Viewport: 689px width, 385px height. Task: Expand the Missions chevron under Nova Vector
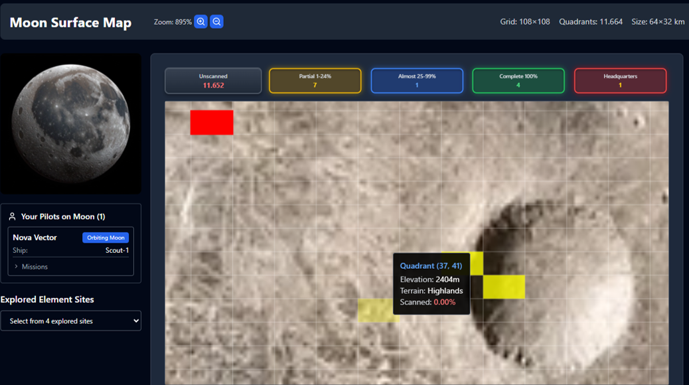(x=17, y=267)
